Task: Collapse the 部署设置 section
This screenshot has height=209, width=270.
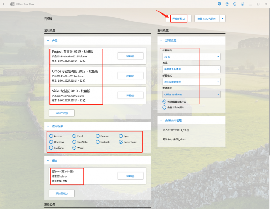Action: click(161, 40)
